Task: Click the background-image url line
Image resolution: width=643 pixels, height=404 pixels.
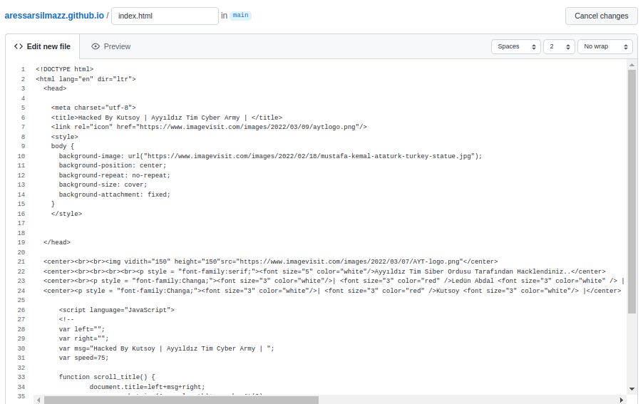Action: 270,156
